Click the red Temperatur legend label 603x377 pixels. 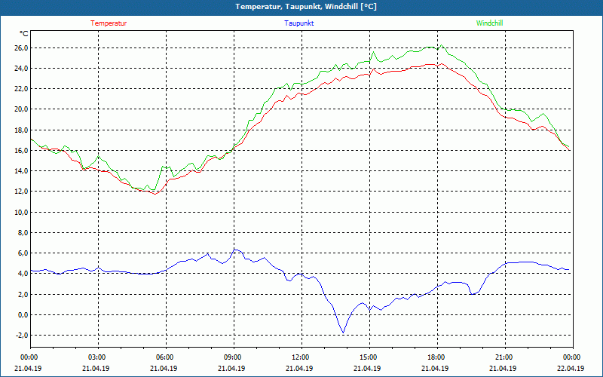[x=109, y=23]
